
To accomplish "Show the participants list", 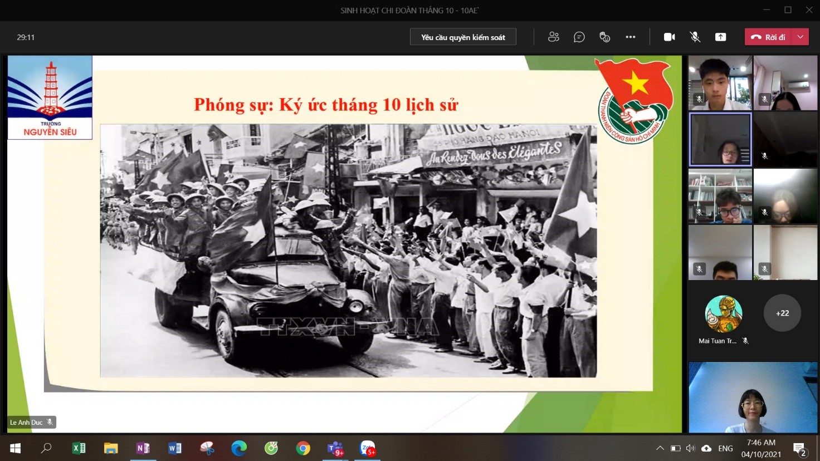I will (x=553, y=37).
